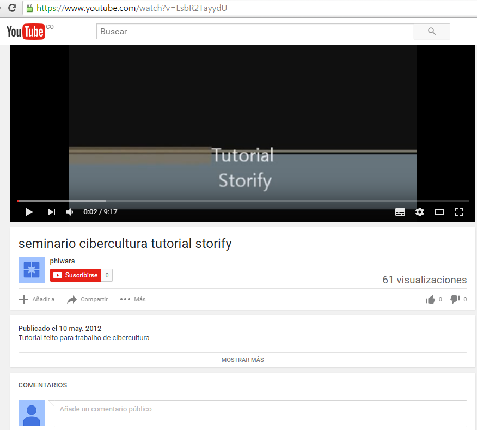The width and height of the screenshot is (477, 430).
Task: Click the magnifying glass search button
Action: pyautogui.click(x=432, y=32)
